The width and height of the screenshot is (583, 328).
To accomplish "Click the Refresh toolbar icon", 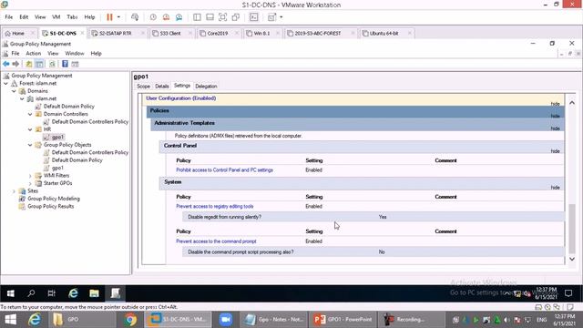I will pos(53,64).
